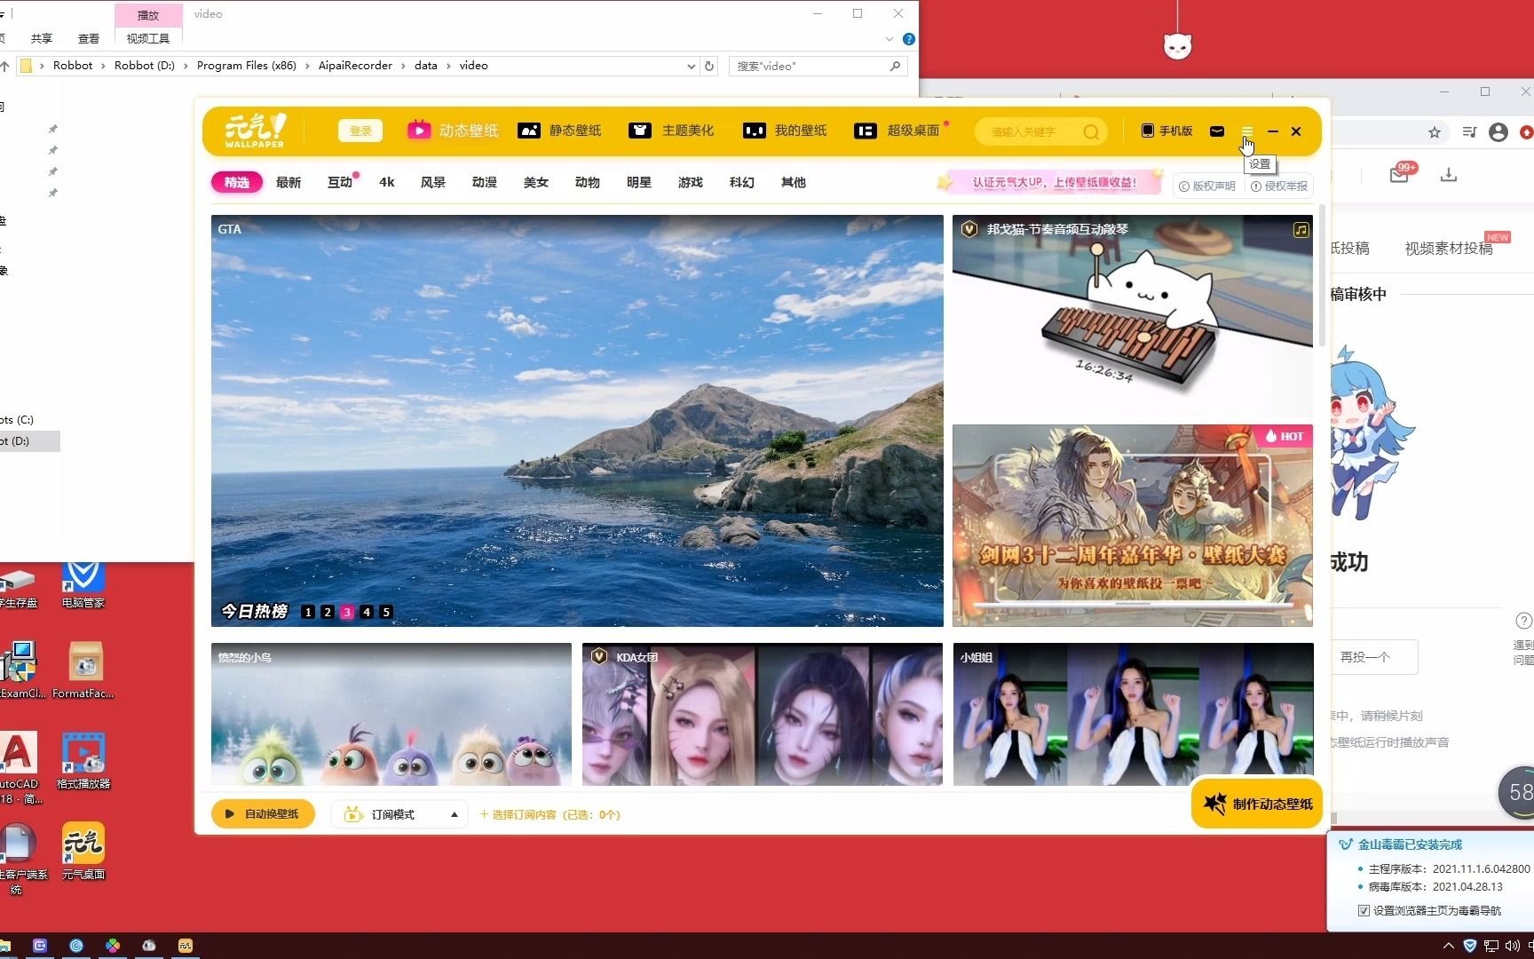
Task: Open the settings menu icon in the wallpaper app
Action: pyautogui.click(x=1246, y=131)
